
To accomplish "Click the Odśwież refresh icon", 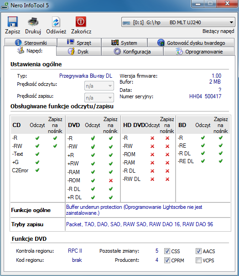I will [x=56, y=22].
